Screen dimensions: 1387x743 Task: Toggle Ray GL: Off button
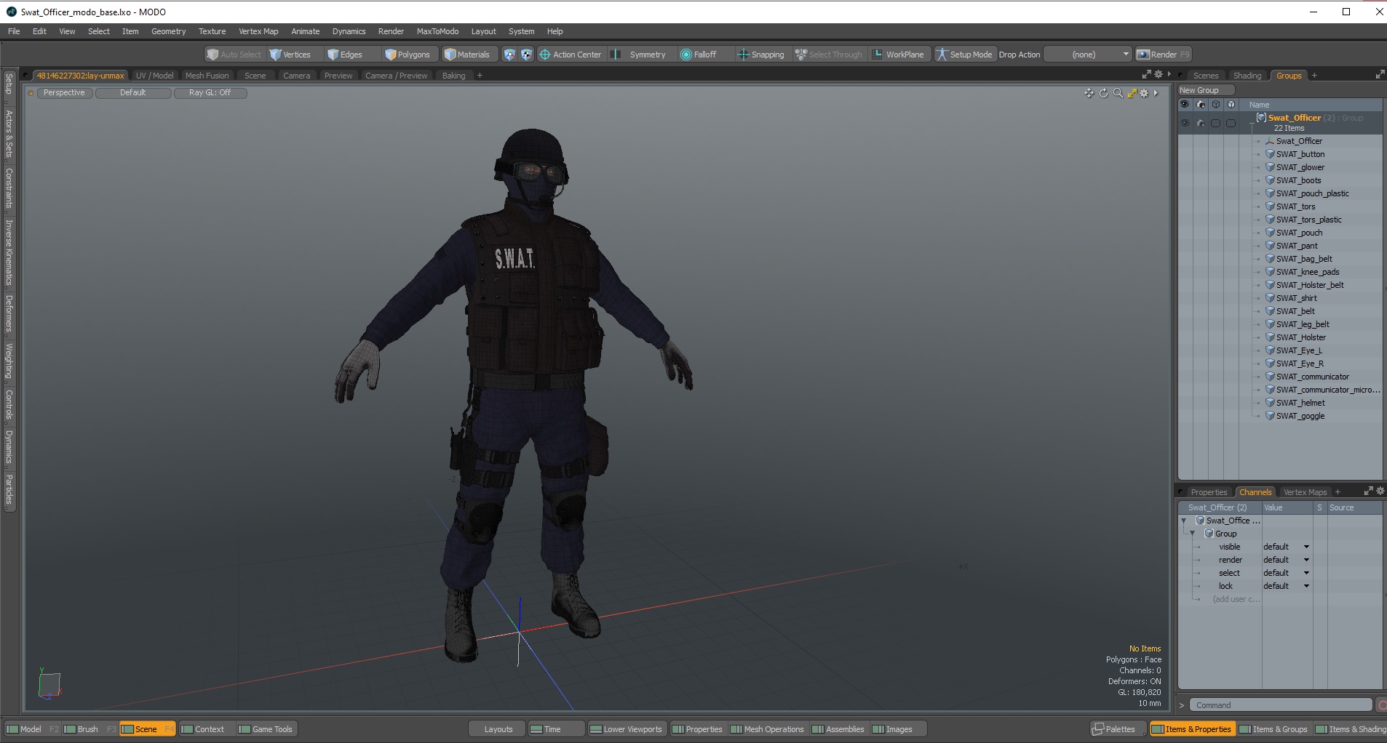[x=210, y=93]
